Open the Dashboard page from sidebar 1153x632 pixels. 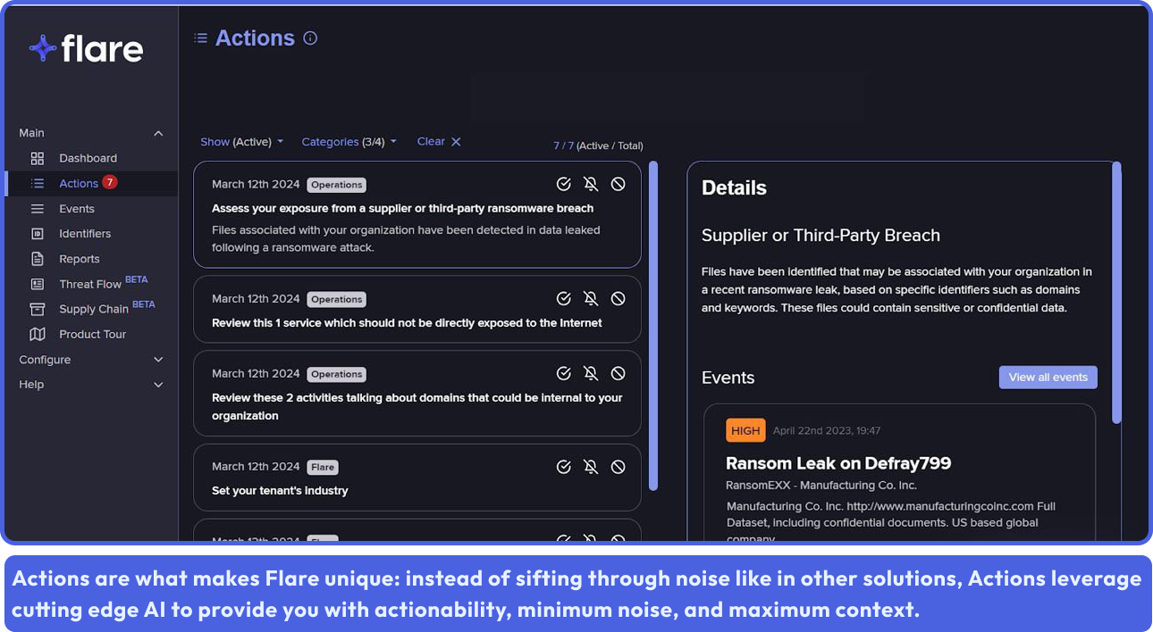coord(88,158)
